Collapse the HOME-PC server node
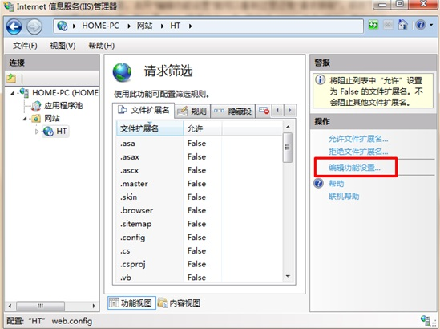Viewport: 440px width, 329px height. point(12,93)
